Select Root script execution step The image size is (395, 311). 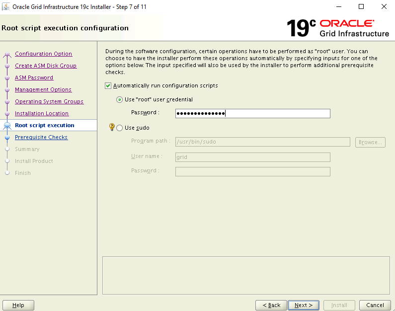(45, 125)
